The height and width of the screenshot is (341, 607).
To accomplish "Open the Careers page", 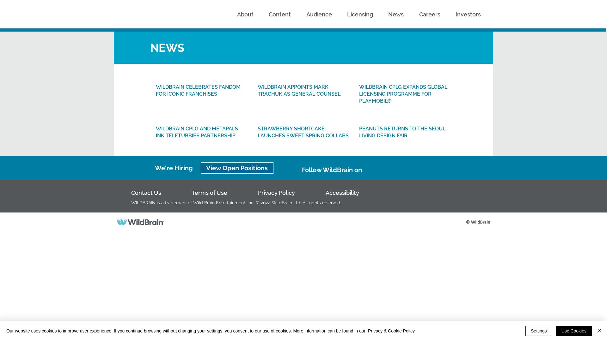I will pos(429,14).
